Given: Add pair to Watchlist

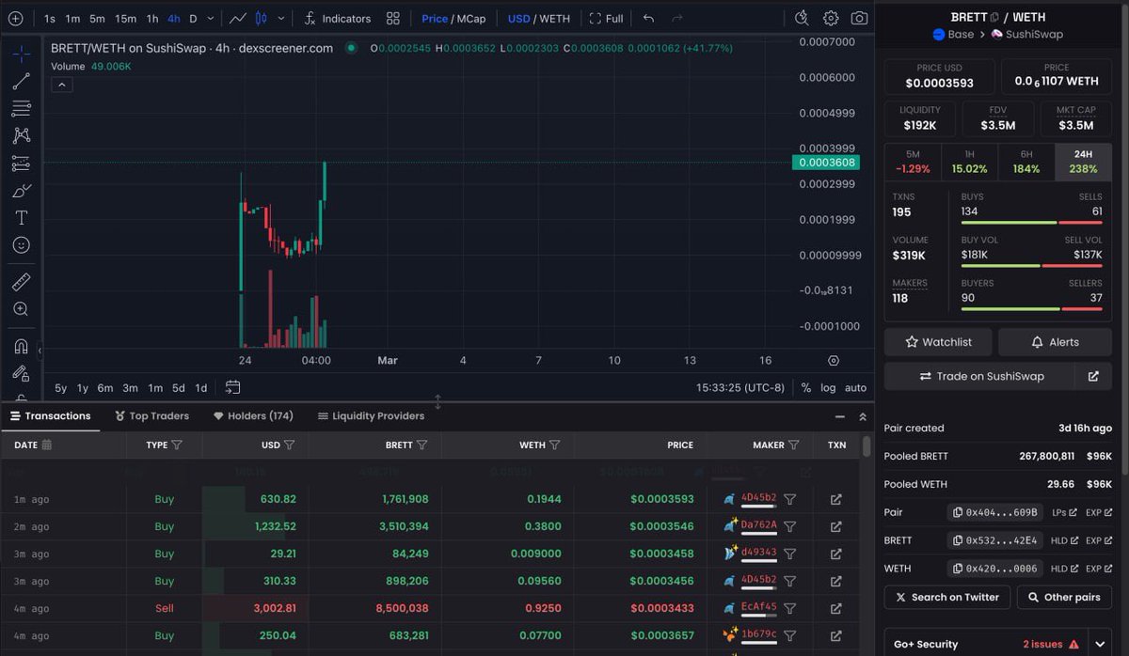Looking at the screenshot, I should [x=938, y=342].
